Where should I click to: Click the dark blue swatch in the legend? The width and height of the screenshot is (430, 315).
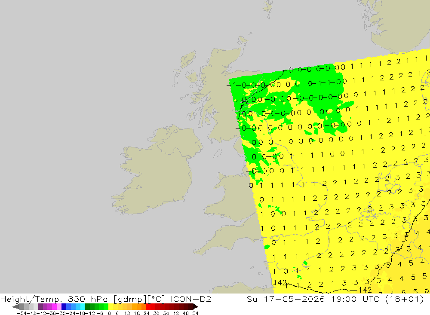click(x=64, y=306)
